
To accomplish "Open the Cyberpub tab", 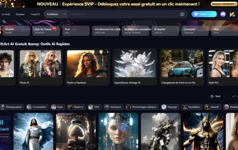I will 195,31.
